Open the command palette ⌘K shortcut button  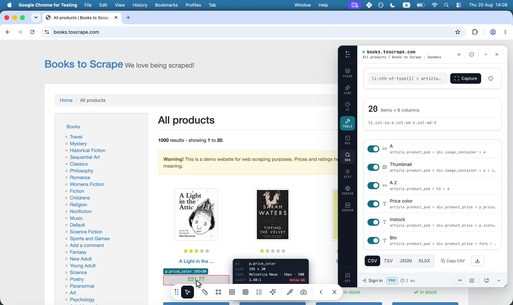pos(460,280)
